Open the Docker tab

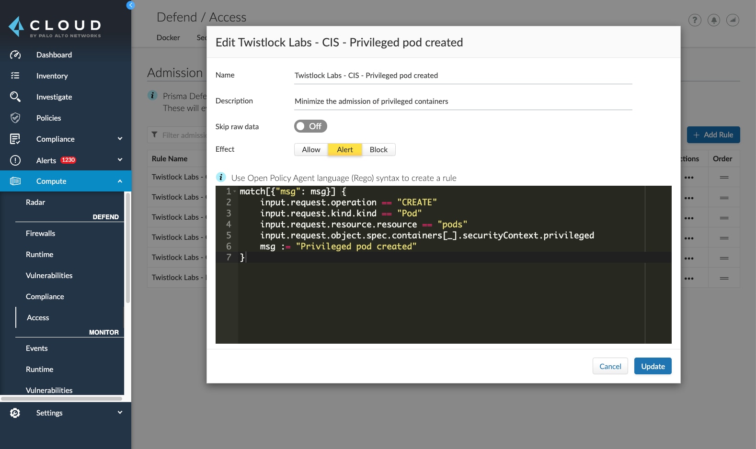(x=168, y=37)
